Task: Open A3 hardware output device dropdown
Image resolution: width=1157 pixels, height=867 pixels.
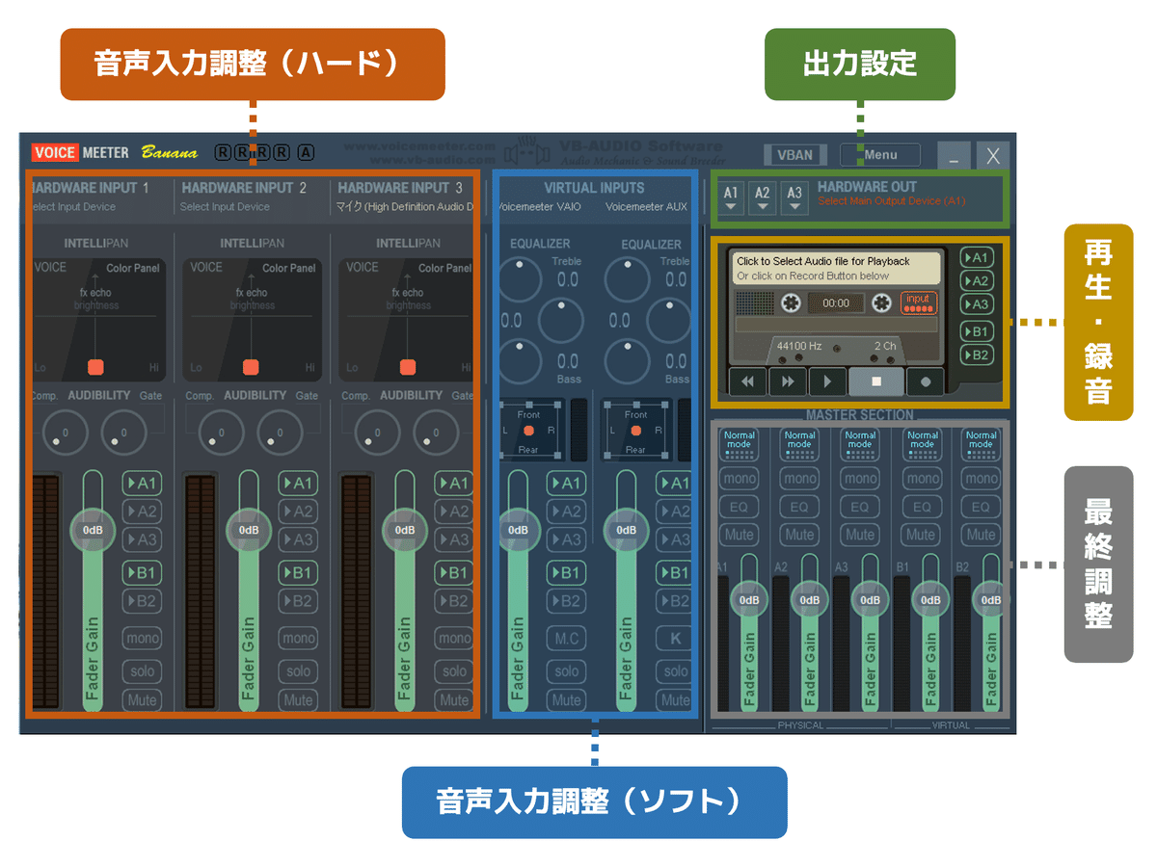Action: click(794, 197)
